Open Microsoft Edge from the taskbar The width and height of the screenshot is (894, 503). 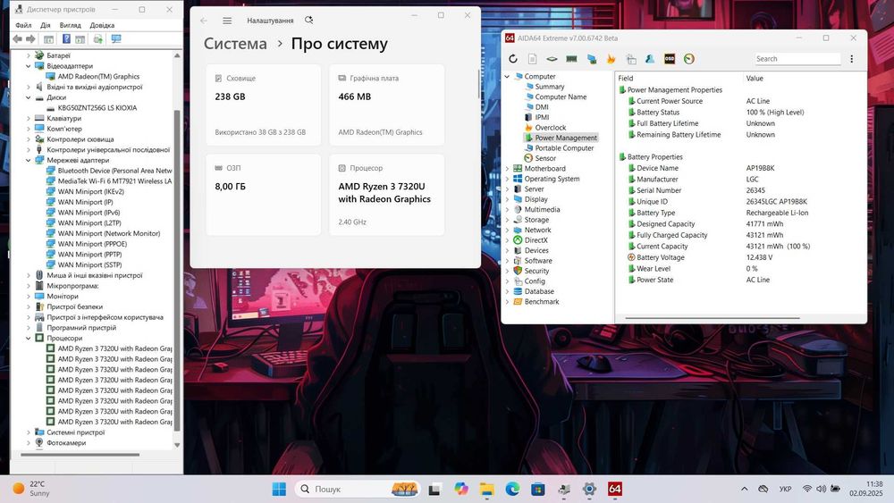coord(512,489)
